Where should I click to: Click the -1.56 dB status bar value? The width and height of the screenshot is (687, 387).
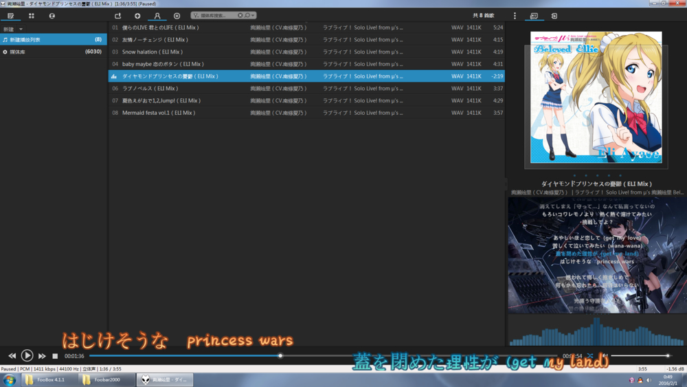(675, 369)
